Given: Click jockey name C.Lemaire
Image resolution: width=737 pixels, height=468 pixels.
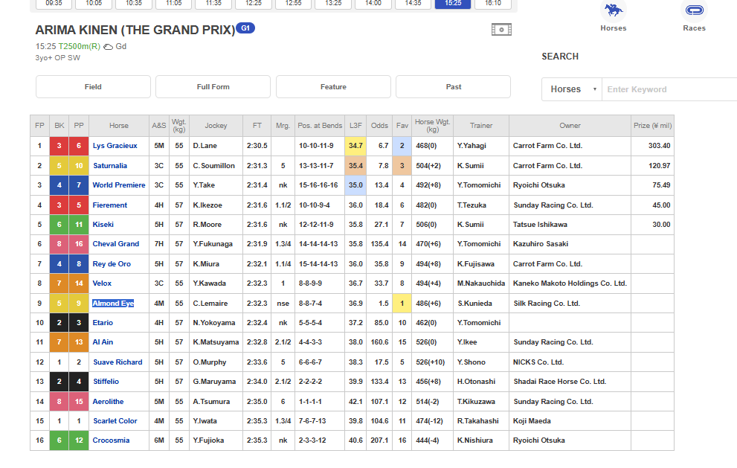Looking at the screenshot, I should point(210,304).
